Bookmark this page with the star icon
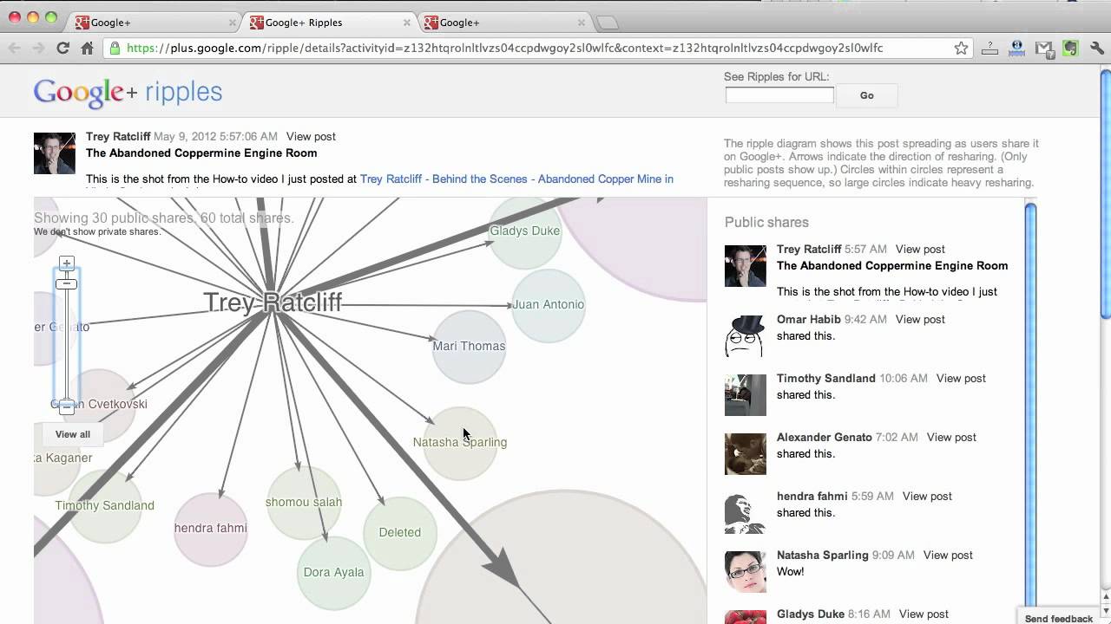1111x624 pixels. click(x=961, y=49)
